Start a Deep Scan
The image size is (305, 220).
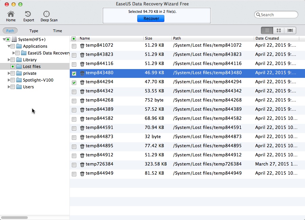point(46,14)
